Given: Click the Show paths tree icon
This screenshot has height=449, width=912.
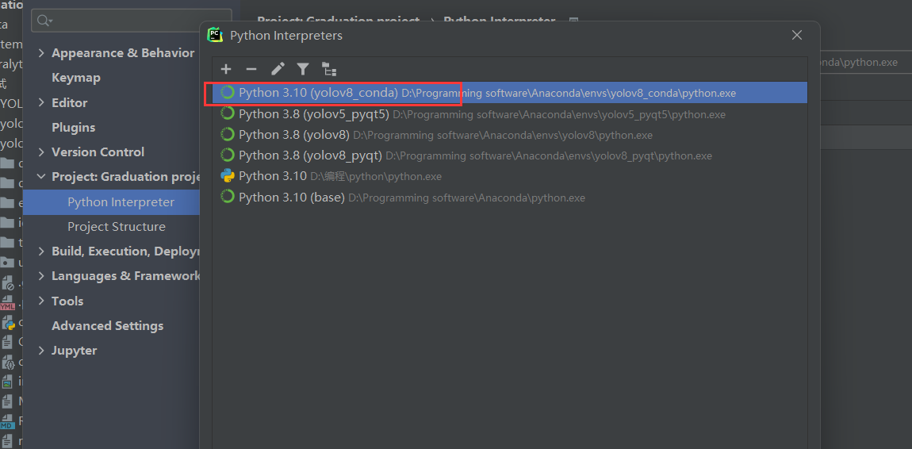Looking at the screenshot, I should [329, 70].
